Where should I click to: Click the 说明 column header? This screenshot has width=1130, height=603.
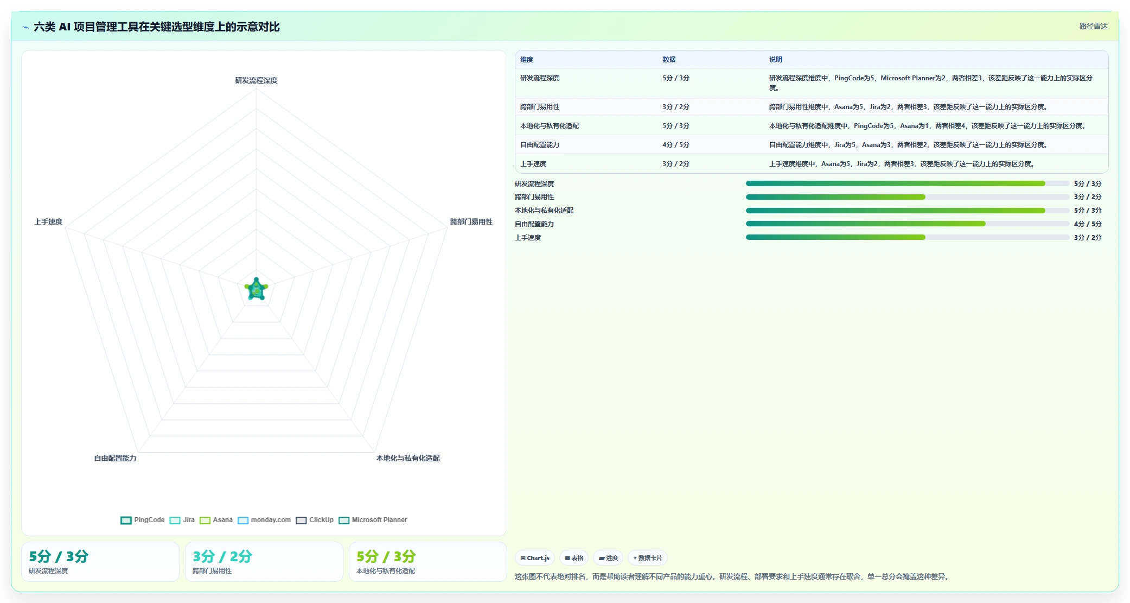pyautogui.click(x=776, y=60)
